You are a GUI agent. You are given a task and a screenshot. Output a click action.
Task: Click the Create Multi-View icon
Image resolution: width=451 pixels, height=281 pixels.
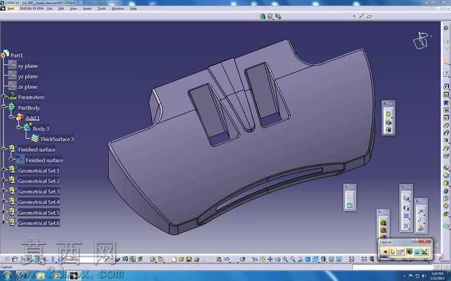307,259
